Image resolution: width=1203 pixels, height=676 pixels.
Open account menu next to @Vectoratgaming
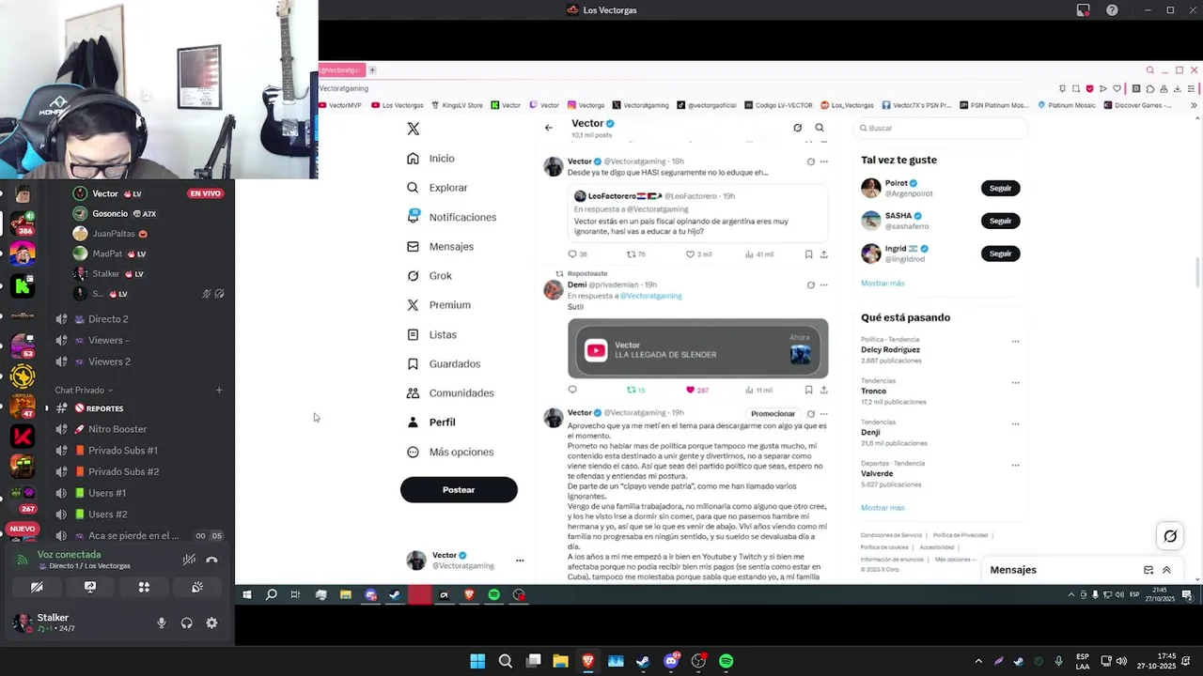click(520, 561)
